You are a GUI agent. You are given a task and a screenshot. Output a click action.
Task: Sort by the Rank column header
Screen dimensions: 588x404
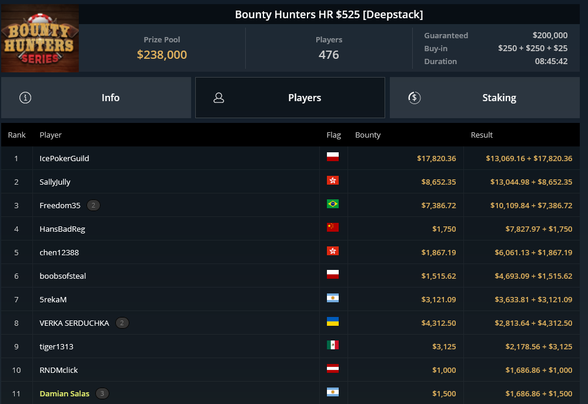(17, 135)
